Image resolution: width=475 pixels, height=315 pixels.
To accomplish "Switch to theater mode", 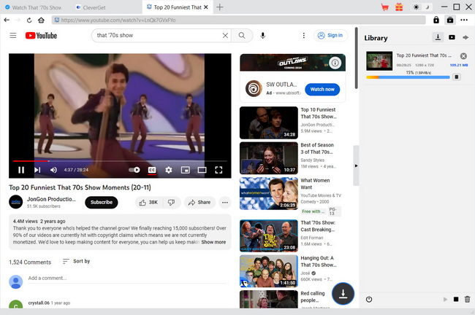I will click(202, 170).
